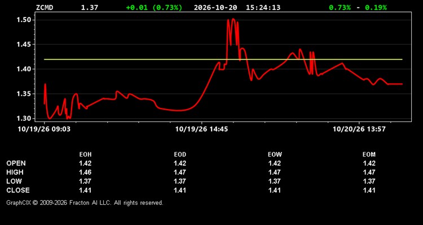423x225 pixels.
Task: Select the 0.73% - 0.19% range text
Action: (358, 7)
